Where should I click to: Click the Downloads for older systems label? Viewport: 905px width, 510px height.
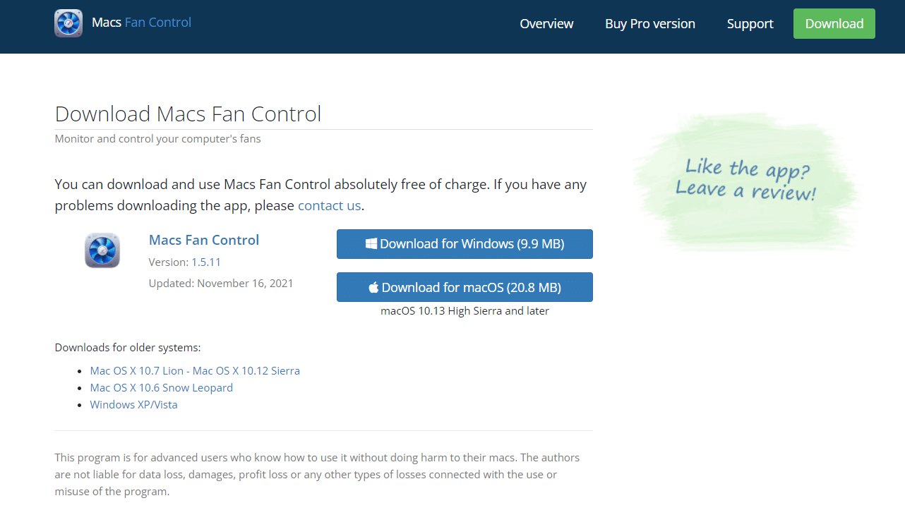[128, 347]
